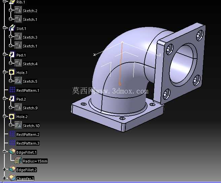This screenshot has width=221, height=183.
Task: Select the Sketch.2 label
Action: [30, 11]
